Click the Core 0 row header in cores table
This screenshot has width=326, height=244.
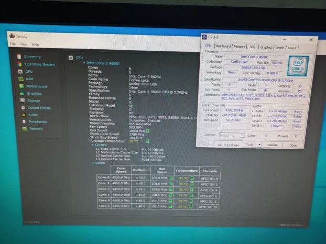(104, 178)
